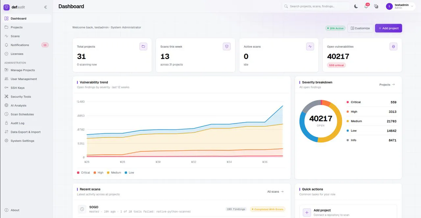Click the shield icon on Scans this week card
The height and width of the screenshot is (218, 421).
(x=227, y=47)
